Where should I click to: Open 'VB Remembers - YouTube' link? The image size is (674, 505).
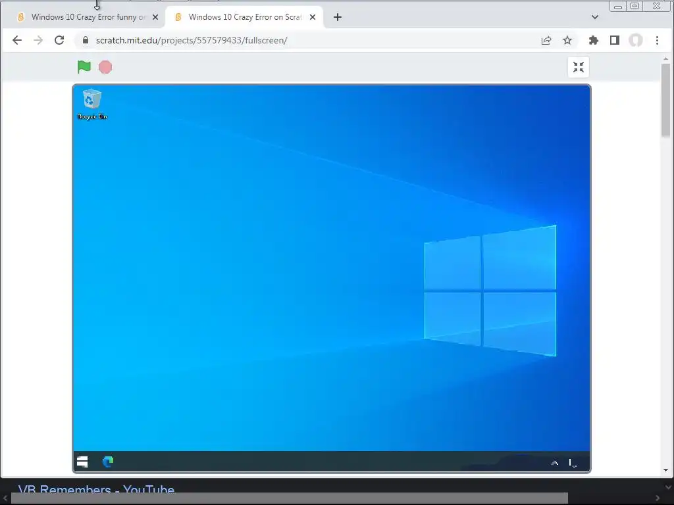coord(96,489)
